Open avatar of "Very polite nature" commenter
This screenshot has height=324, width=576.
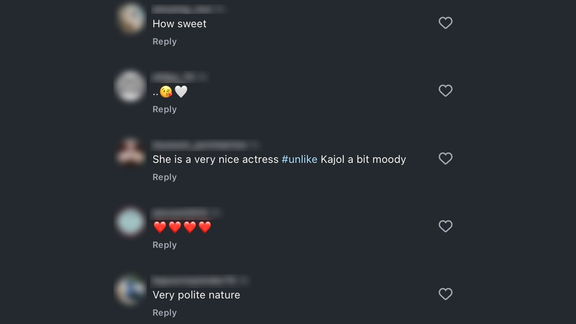pos(130,289)
